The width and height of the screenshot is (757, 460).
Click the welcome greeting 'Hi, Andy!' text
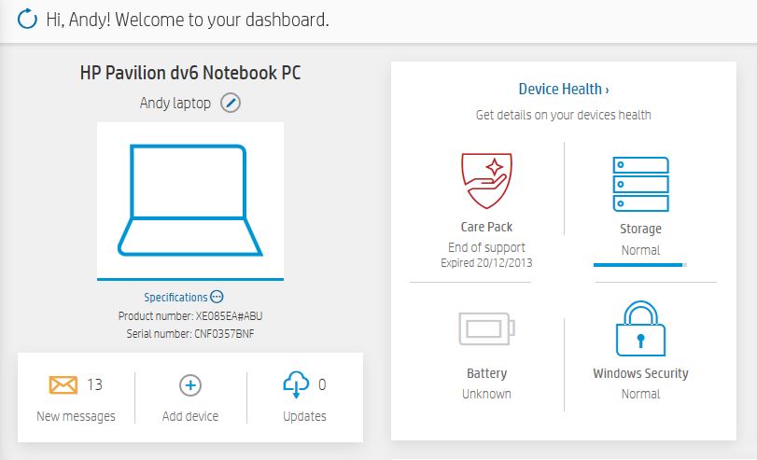click(x=78, y=20)
